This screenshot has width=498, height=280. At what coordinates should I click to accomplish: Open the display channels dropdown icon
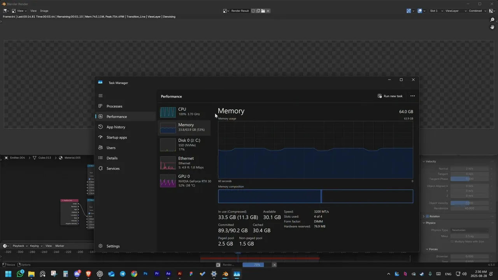tap(492, 11)
